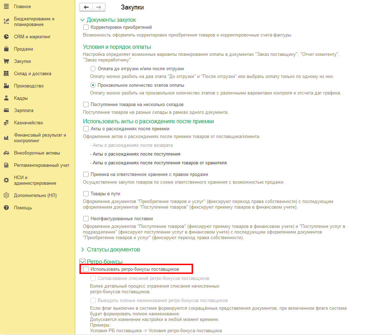Select Произвольное количество этапов оплаты radio
The width and height of the screenshot is (392, 335).
pos(93,85)
